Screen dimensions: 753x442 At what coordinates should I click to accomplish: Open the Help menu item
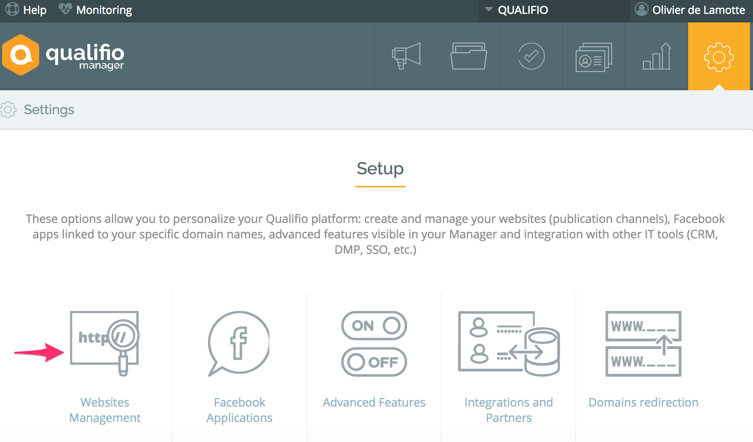click(26, 10)
